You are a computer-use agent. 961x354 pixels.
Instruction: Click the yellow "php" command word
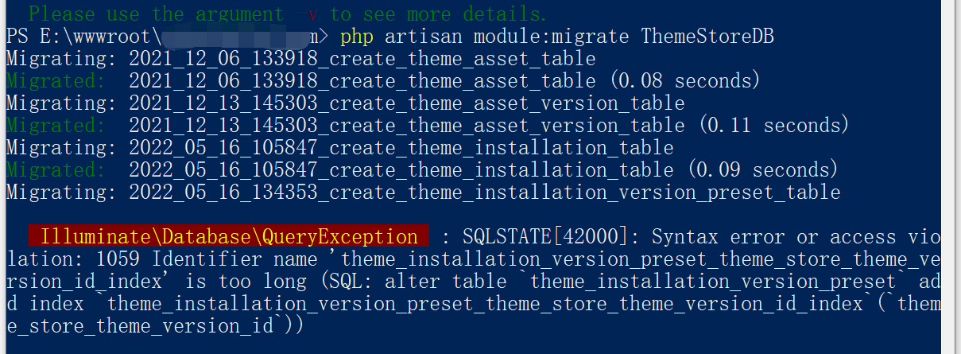pos(356,37)
